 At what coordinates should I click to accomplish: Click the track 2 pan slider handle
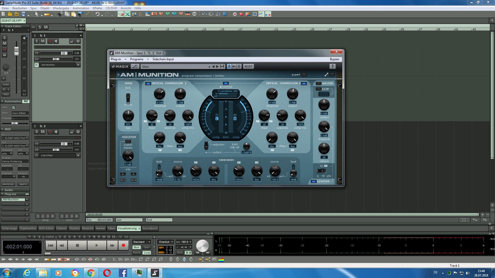tap(56, 150)
